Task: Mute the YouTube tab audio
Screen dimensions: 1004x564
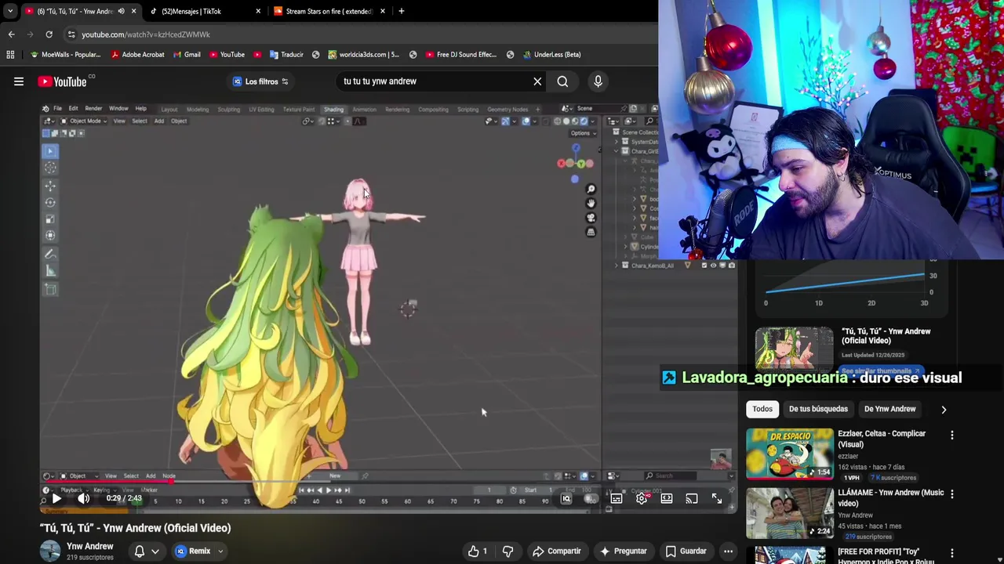Action: [x=121, y=11]
